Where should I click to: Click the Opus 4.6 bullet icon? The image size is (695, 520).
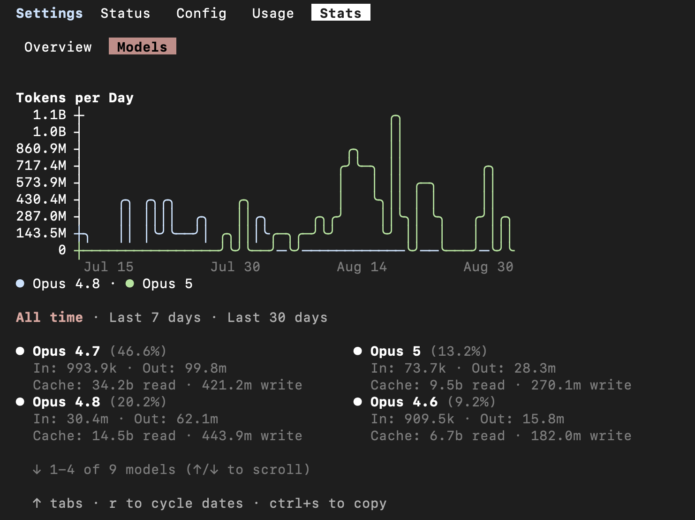358,402
